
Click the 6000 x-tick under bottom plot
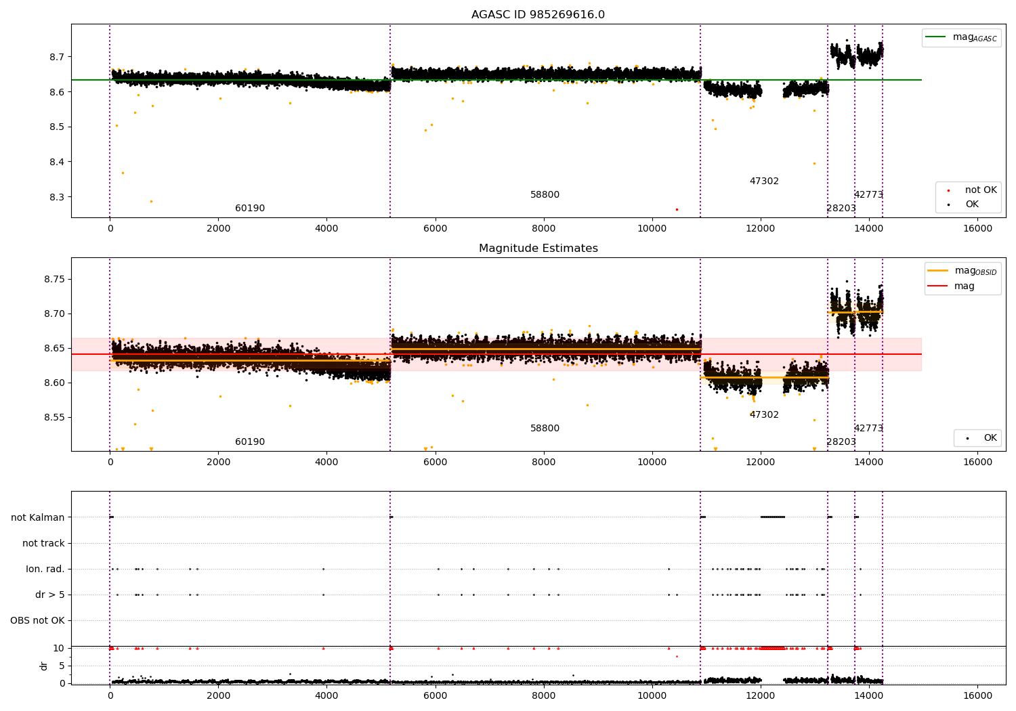pos(436,696)
